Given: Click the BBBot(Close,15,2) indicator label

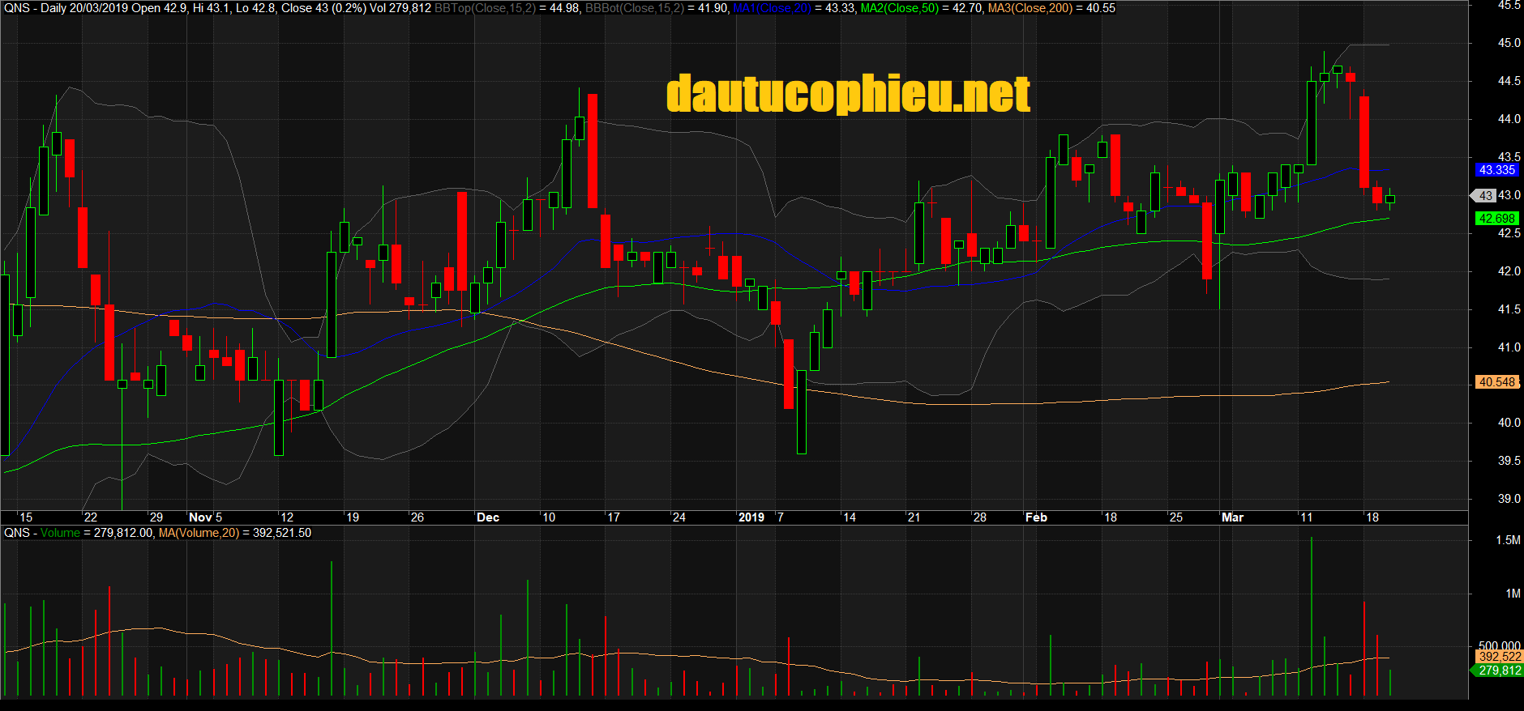Looking at the screenshot, I should tap(634, 8).
